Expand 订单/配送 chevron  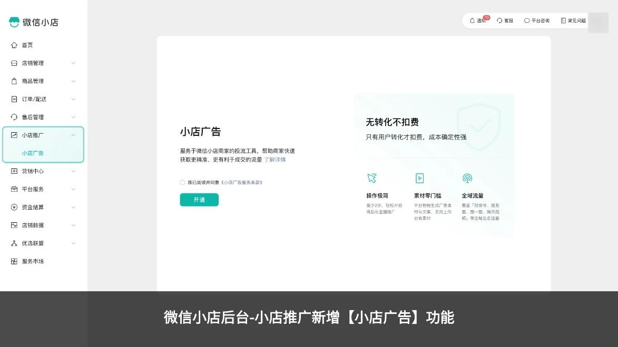point(73,99)
